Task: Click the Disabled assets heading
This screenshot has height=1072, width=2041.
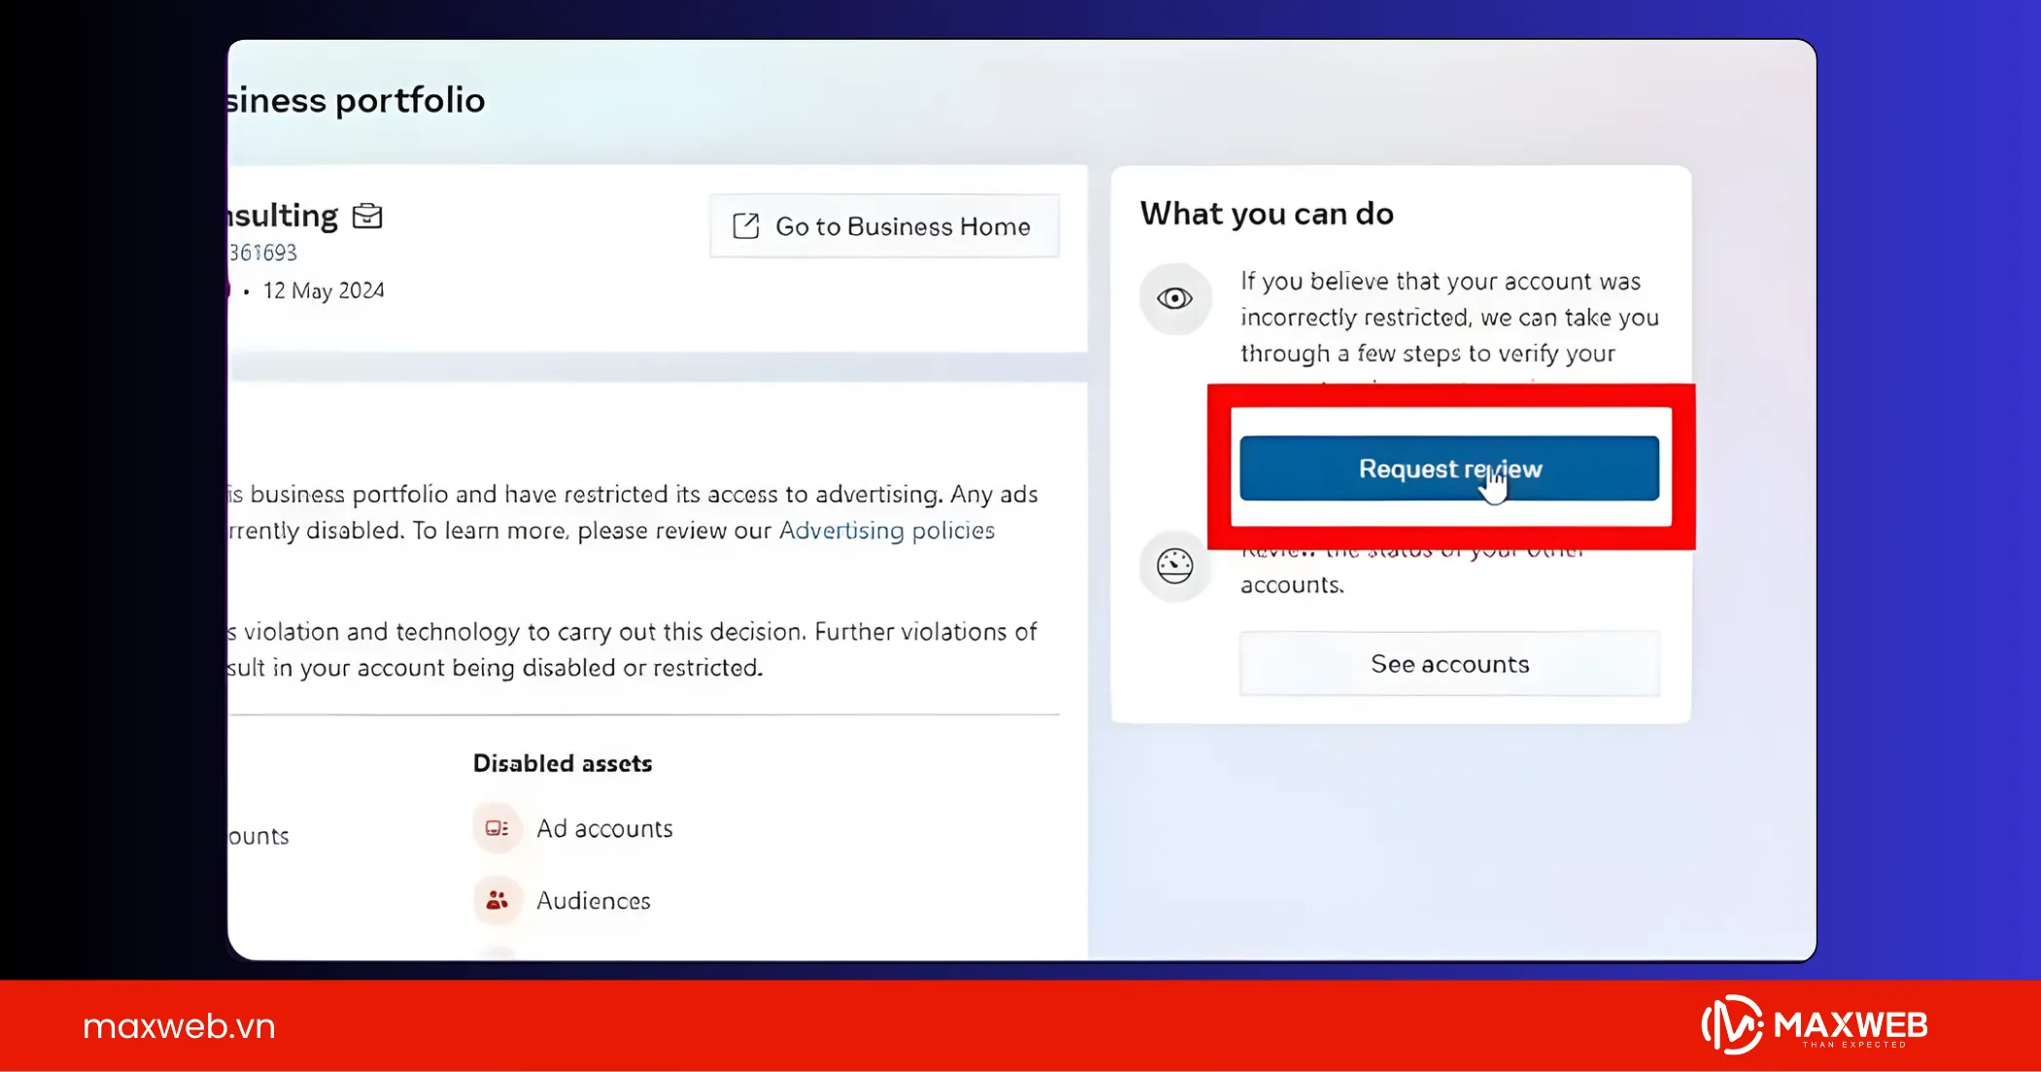Action: tap(562, 763)
